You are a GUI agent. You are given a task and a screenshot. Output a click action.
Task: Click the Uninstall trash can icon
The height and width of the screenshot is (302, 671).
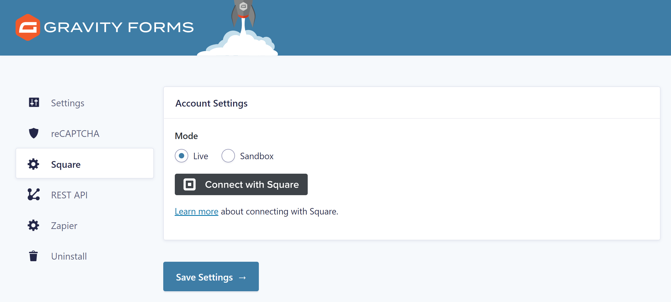(x=33, y=256)
